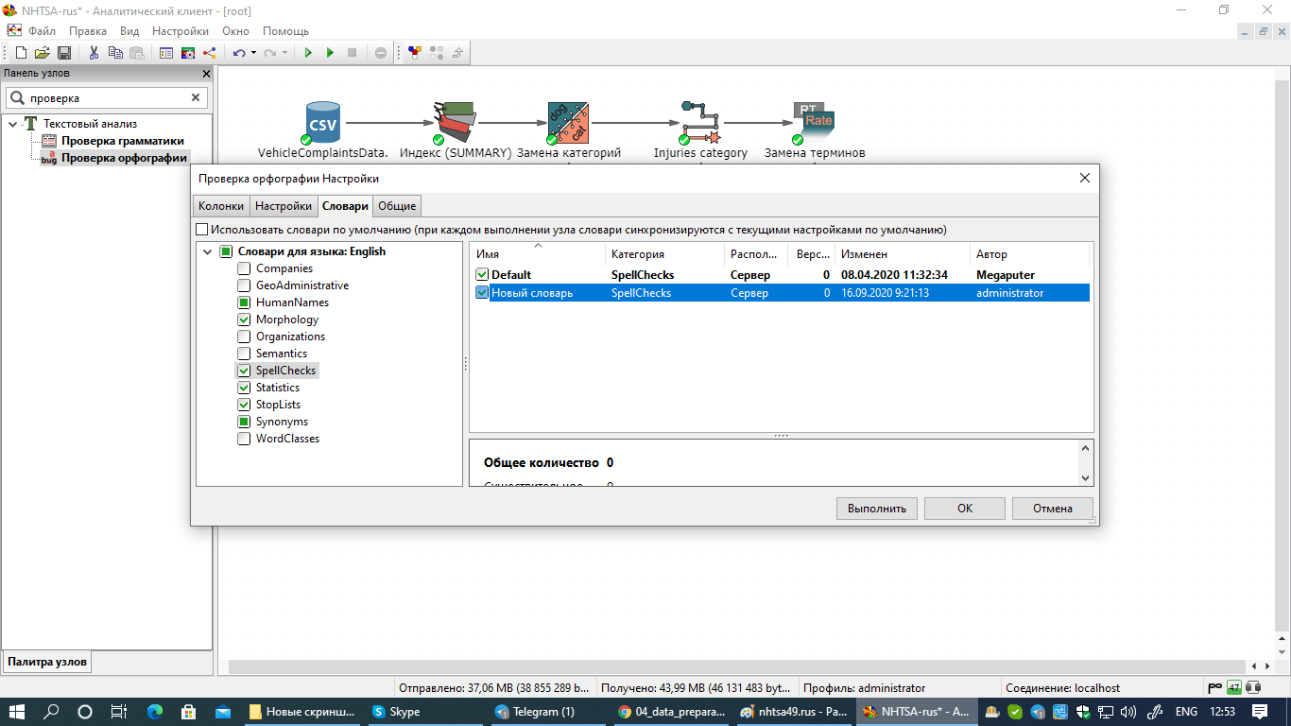
Task: Open the Настройки menu in menu bar
Action: pyautogui.click(x=181, y=31)
